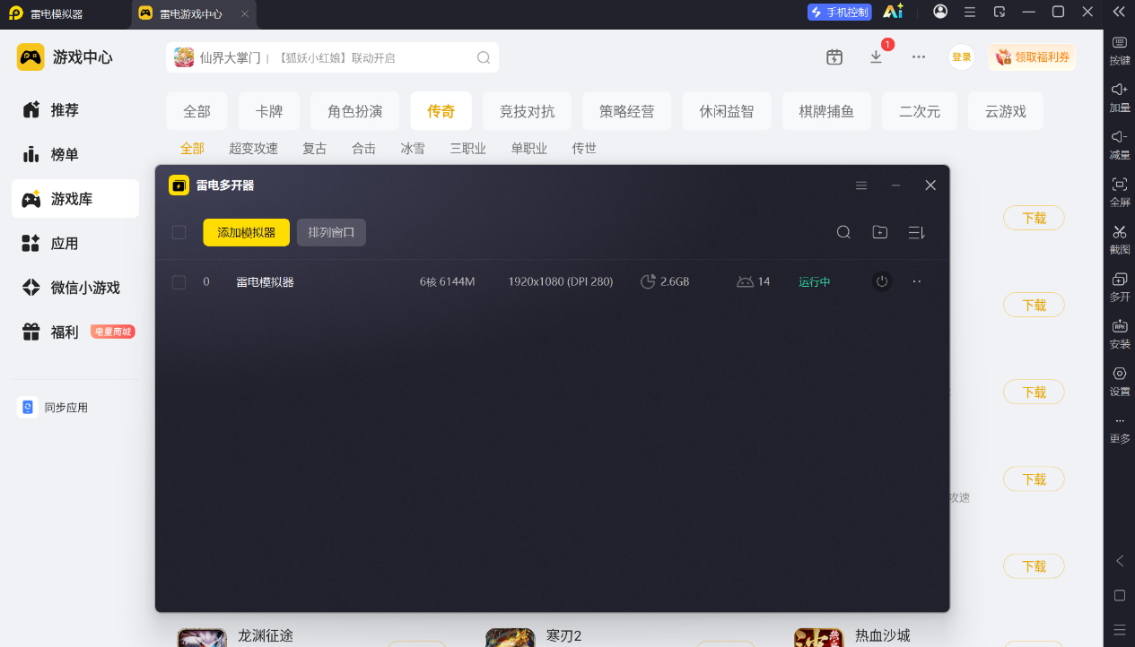Viewport: 1135px width, 647px height.
Task: Click the calendar check-in icon in header
Action: tap(834, 56)
